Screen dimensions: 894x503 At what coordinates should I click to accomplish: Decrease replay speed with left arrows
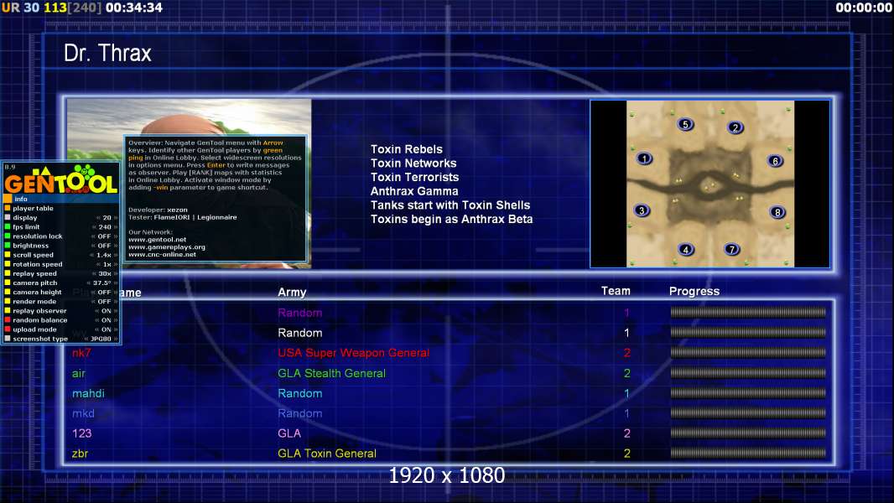click(94, 273)
